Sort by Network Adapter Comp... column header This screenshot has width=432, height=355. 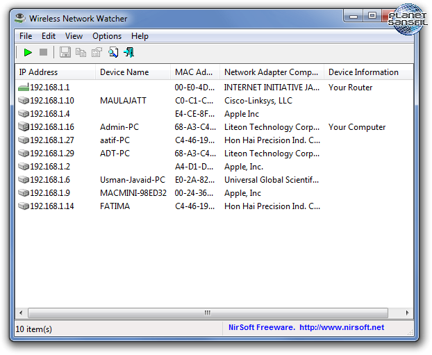[x=272, y=72]
